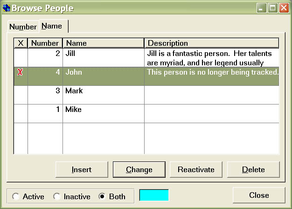Select the Jill row in list
Image resolution: width=292 pixels, height=209 pixels.
pyautogui.click(x=103, y=57)
